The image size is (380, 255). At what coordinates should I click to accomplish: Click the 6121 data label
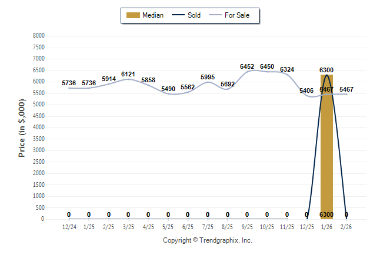(x=128, y=75)
